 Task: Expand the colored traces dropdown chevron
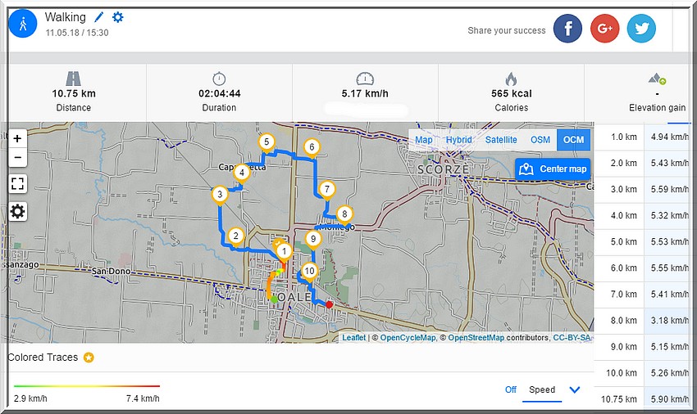[574, 389]
